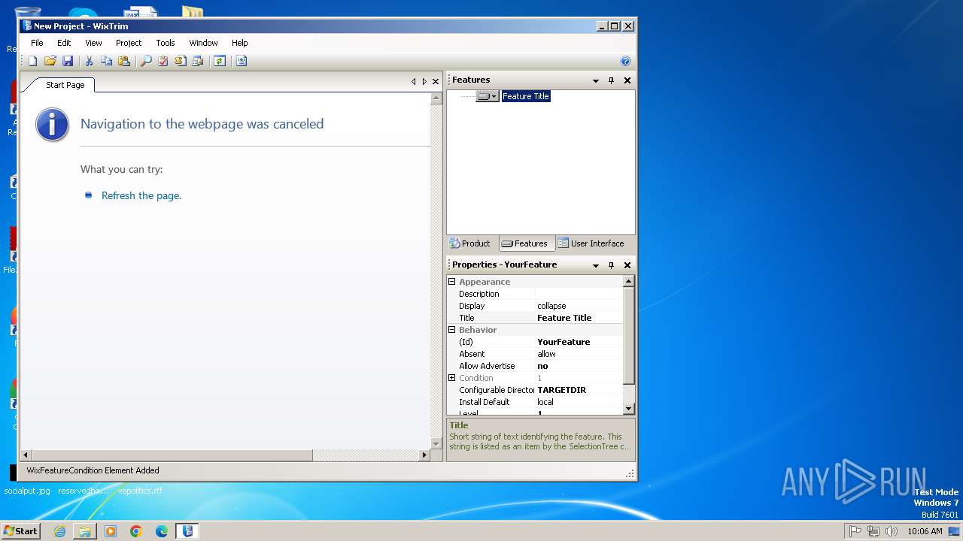Open Internet Explorer from the taskbar

(59, 531)
